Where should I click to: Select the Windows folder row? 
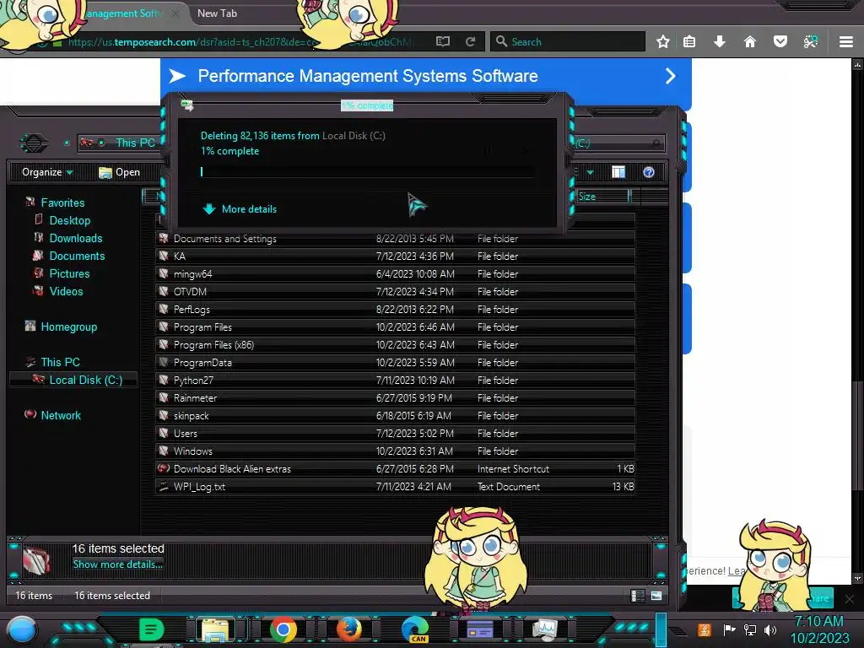pyautogui.click(x=395, y=451)
